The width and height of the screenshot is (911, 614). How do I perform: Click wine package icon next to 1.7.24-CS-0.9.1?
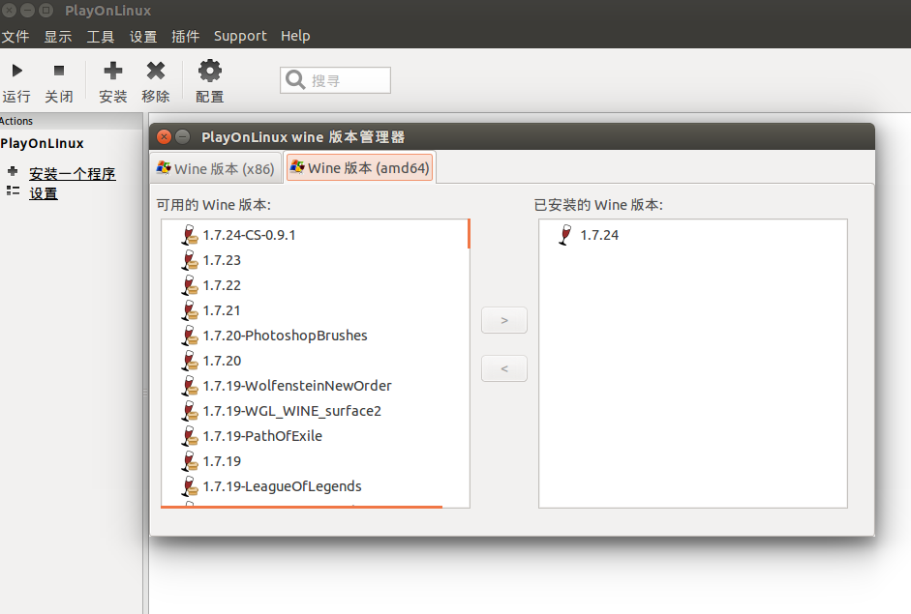(x=190, y=235)
